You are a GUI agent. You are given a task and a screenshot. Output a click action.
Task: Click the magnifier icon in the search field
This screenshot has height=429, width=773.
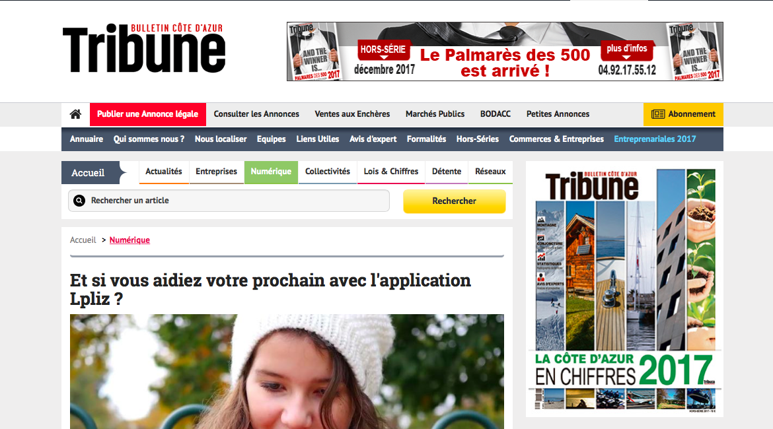[x=79, y=201]
